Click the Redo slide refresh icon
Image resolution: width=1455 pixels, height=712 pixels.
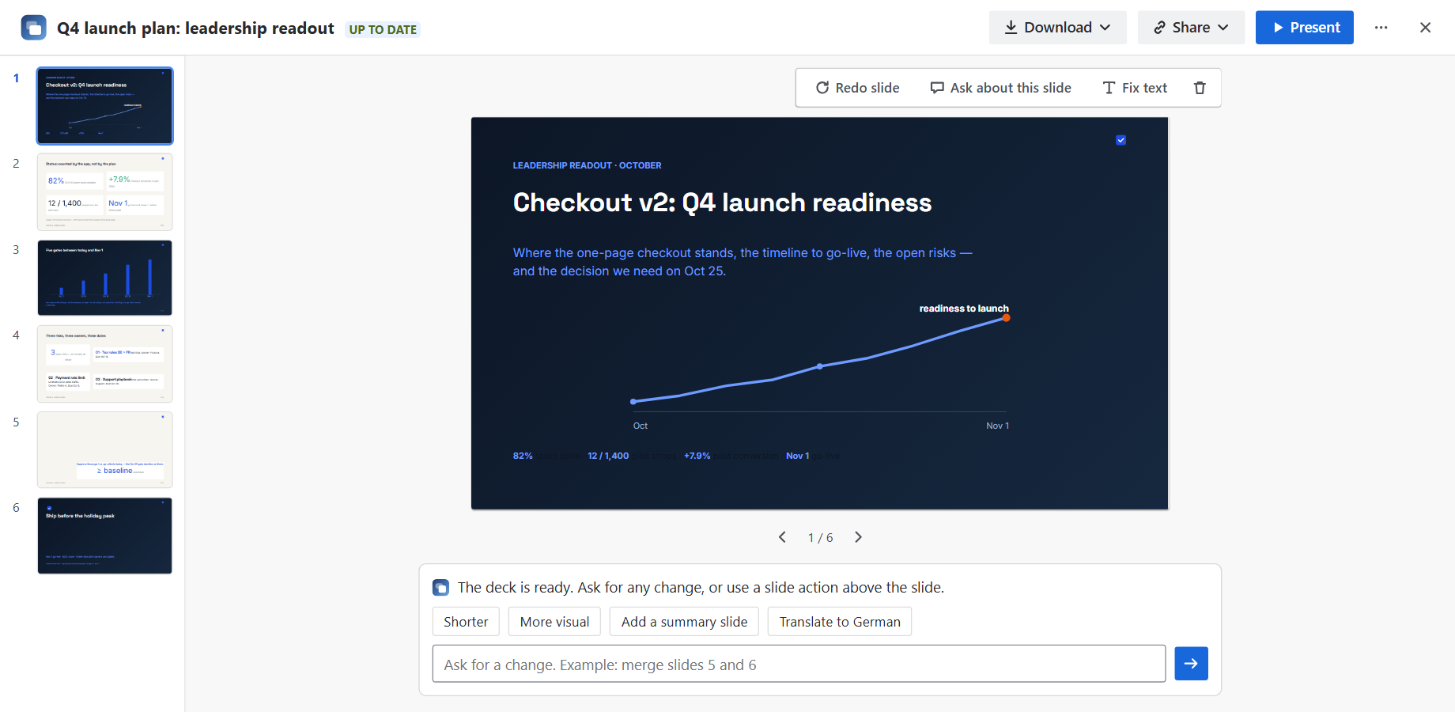click(x=822, y=88)
